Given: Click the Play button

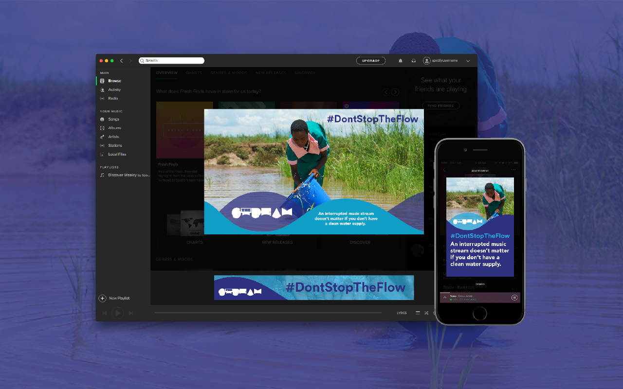Looking at the screenshot, I should [117, 313].
